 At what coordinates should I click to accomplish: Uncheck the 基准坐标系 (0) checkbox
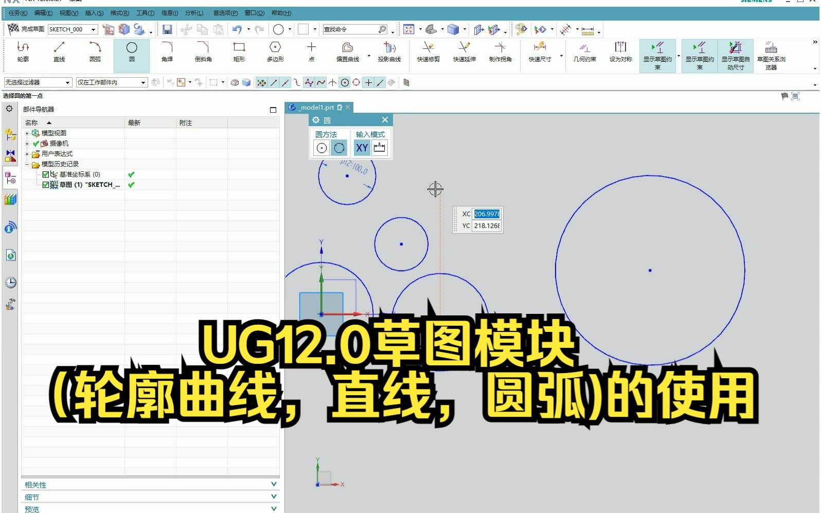46,174
